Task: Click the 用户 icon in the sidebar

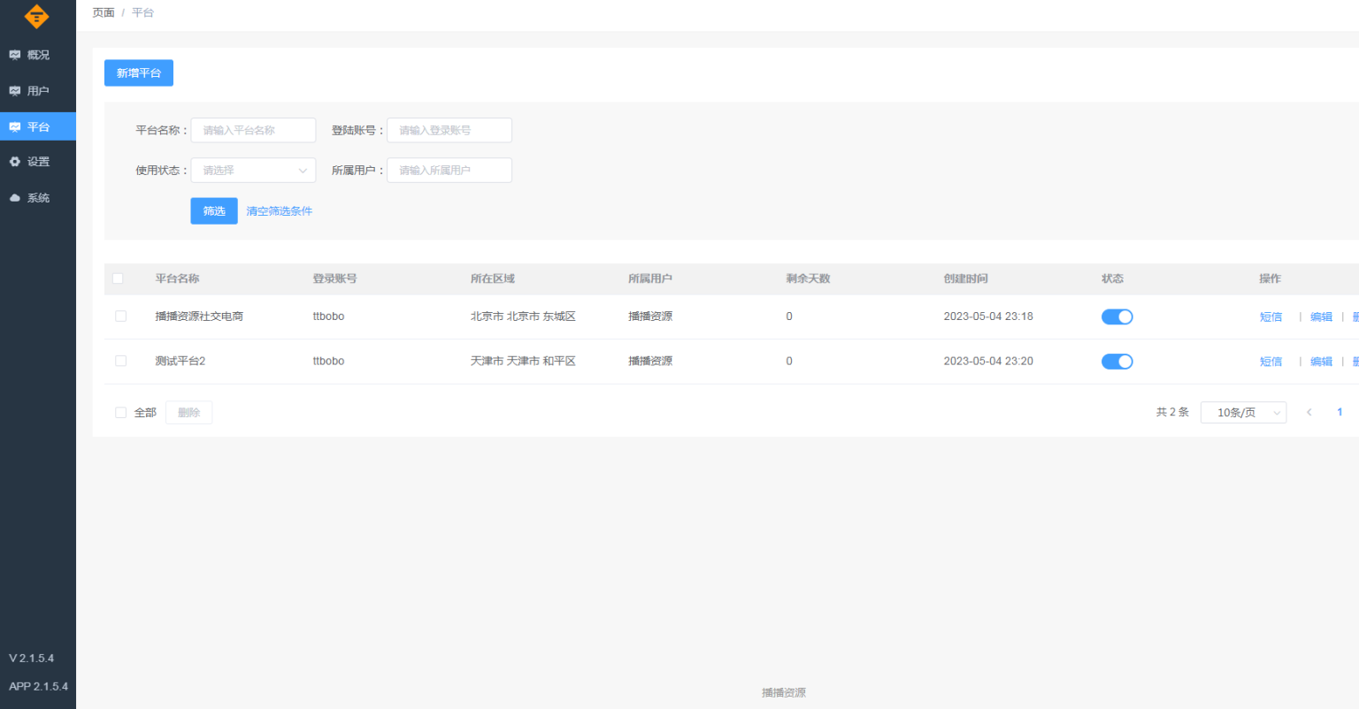Action: [36, 90]
